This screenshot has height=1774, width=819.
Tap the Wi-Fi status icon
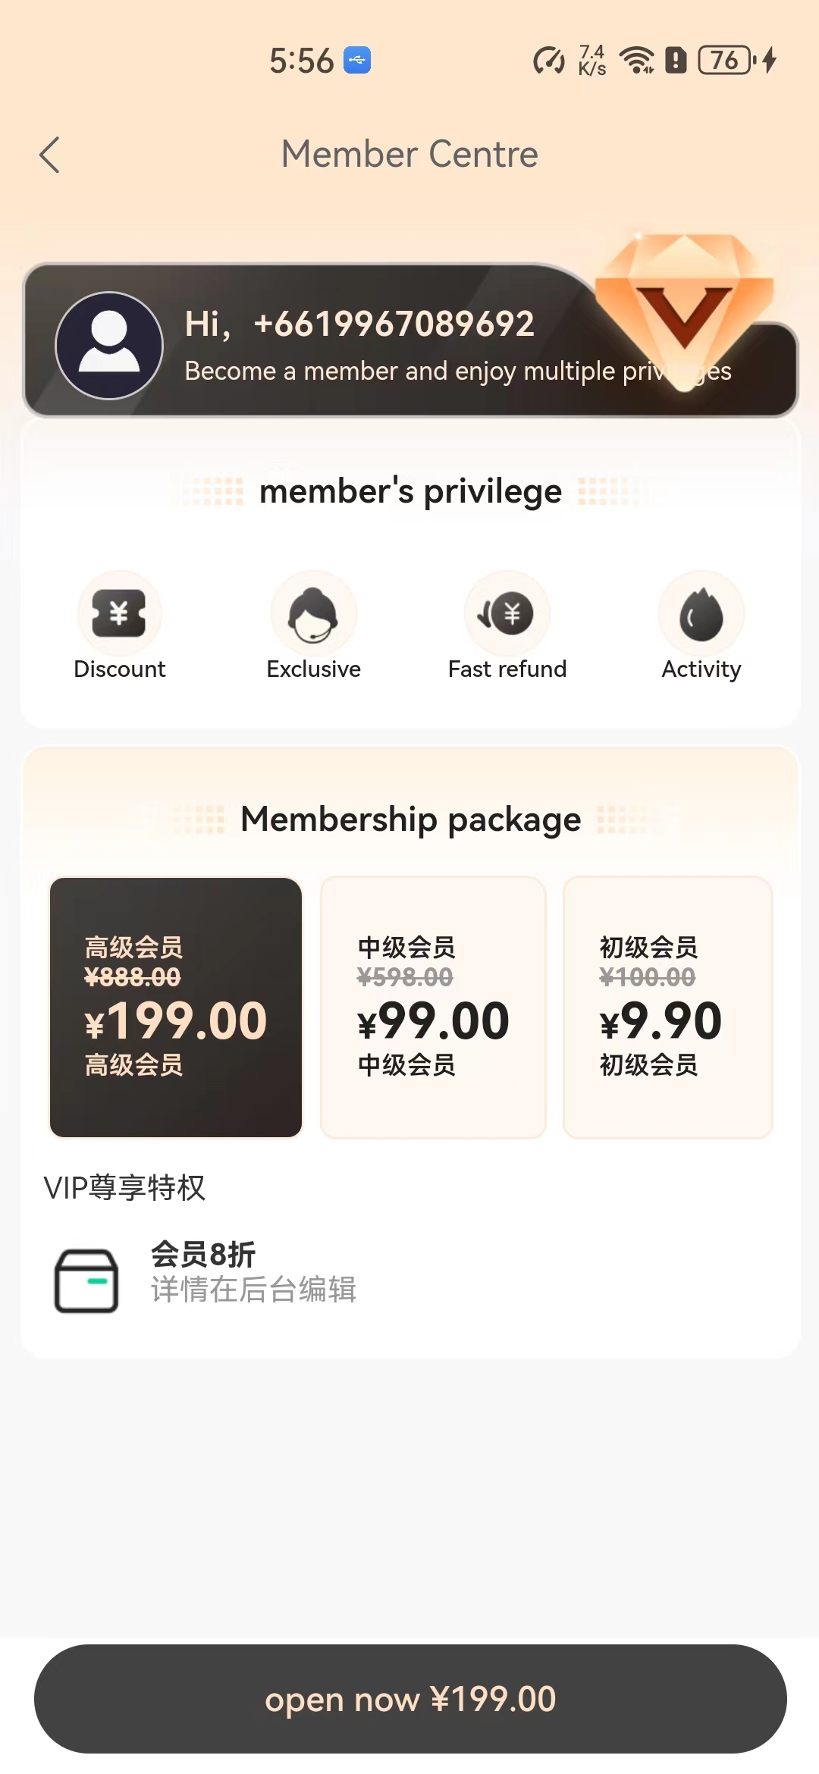pyautogui.click(x=636, y=60)
